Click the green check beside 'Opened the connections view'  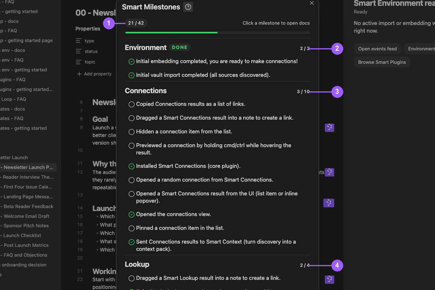tap(132, 215)
